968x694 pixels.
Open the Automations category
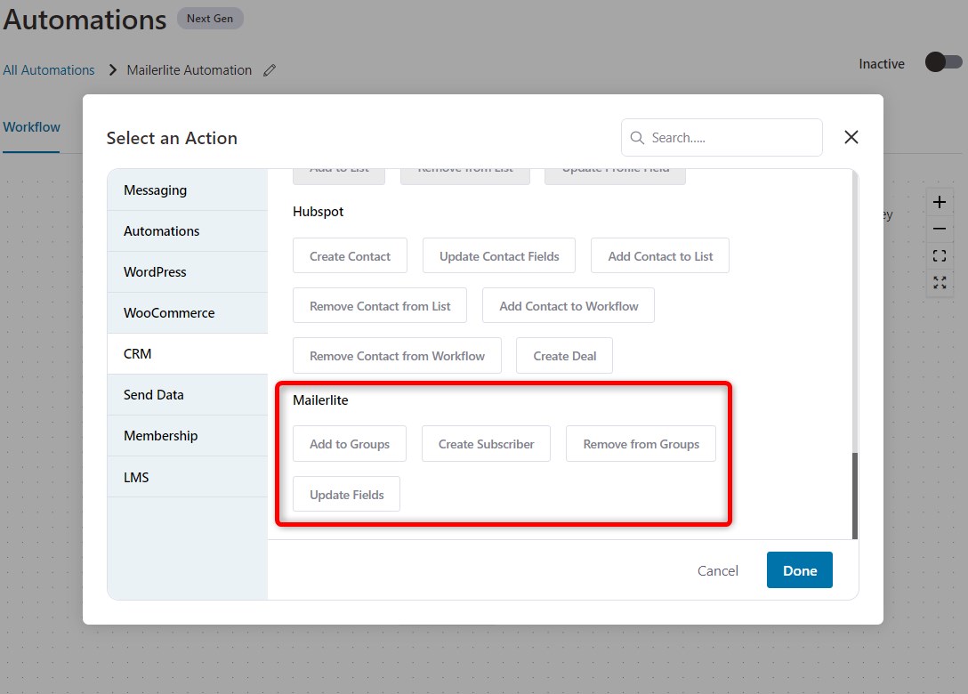[x=188, y=231]
